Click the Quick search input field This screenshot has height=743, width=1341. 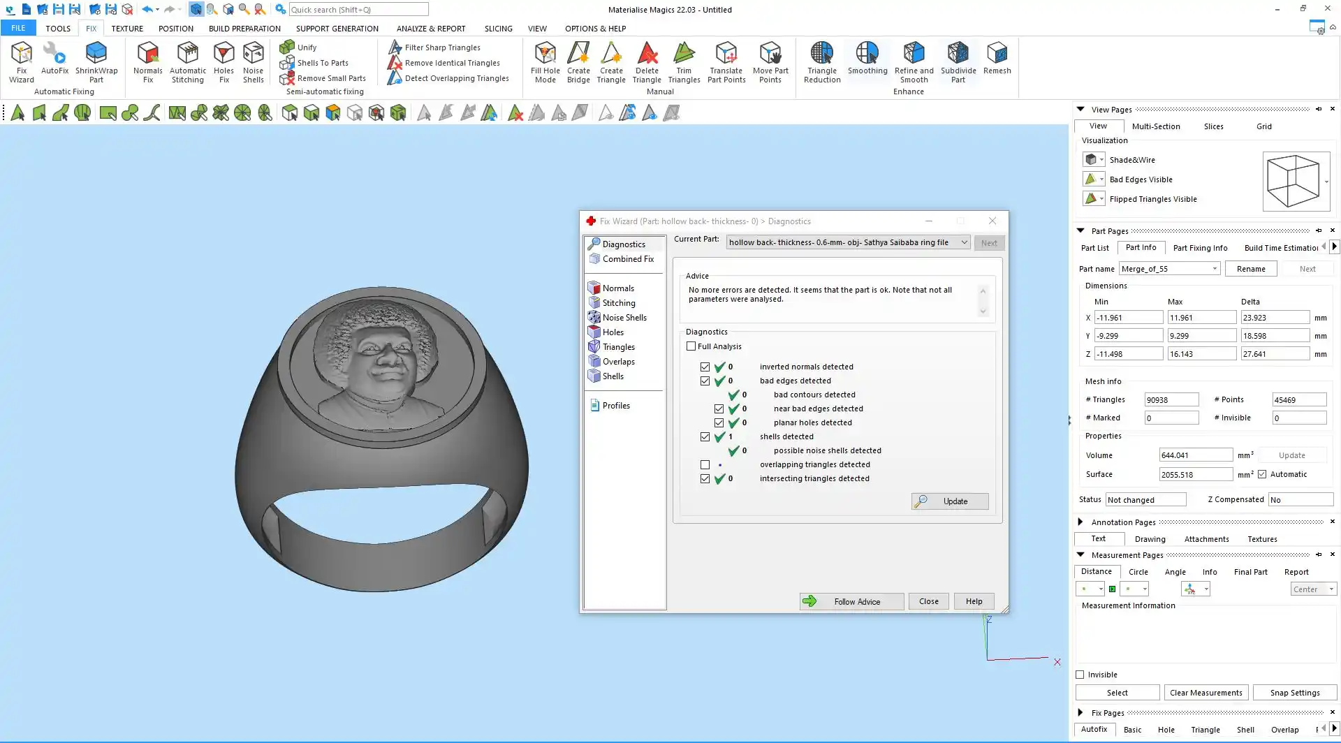[358, 10]
